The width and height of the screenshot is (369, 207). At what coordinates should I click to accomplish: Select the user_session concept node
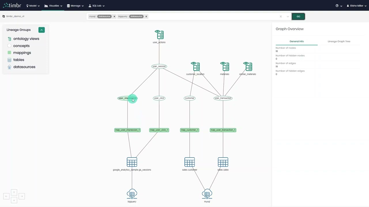tap(159, 66)
